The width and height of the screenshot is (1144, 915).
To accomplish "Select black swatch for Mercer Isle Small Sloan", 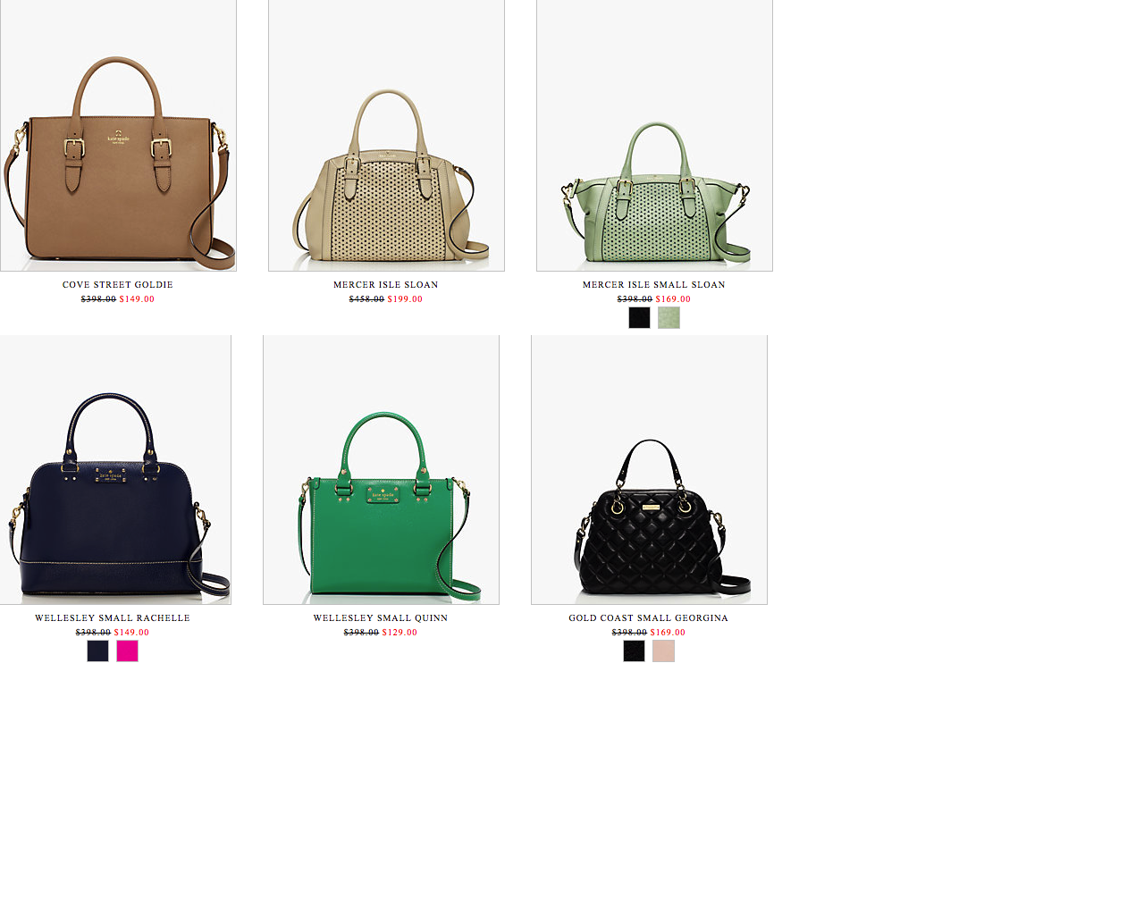I will [639, 317].
